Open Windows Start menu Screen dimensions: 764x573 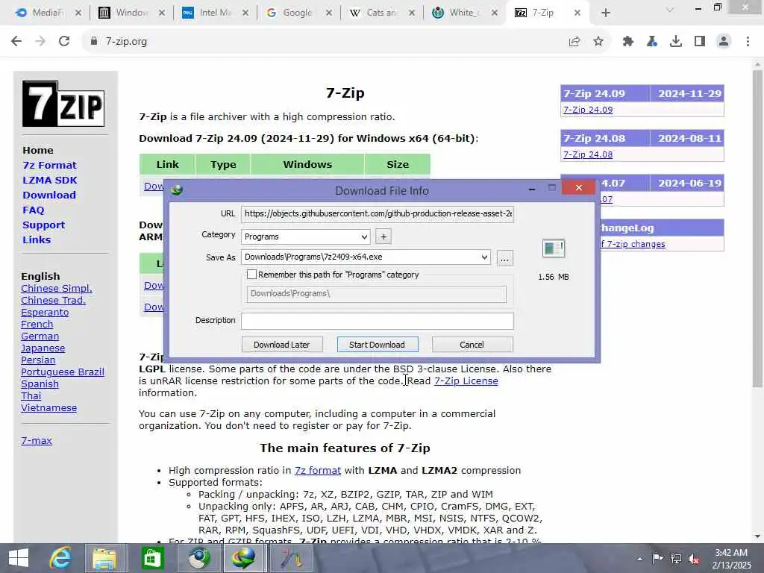coord(19,558)
